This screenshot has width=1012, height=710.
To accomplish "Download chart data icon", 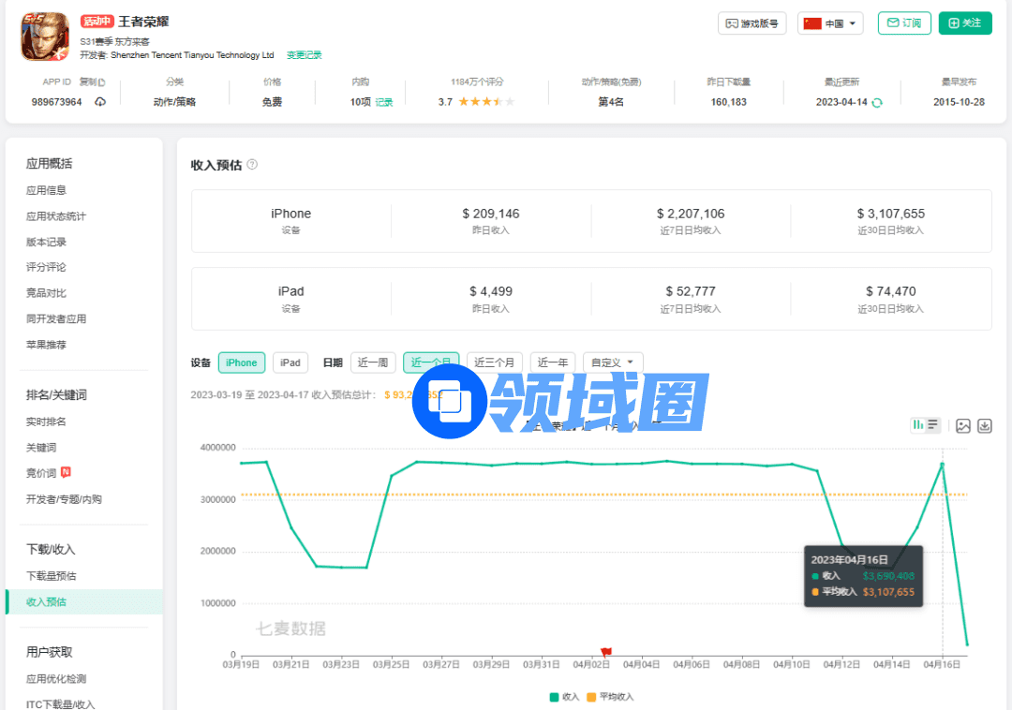I will click(985, 426).
